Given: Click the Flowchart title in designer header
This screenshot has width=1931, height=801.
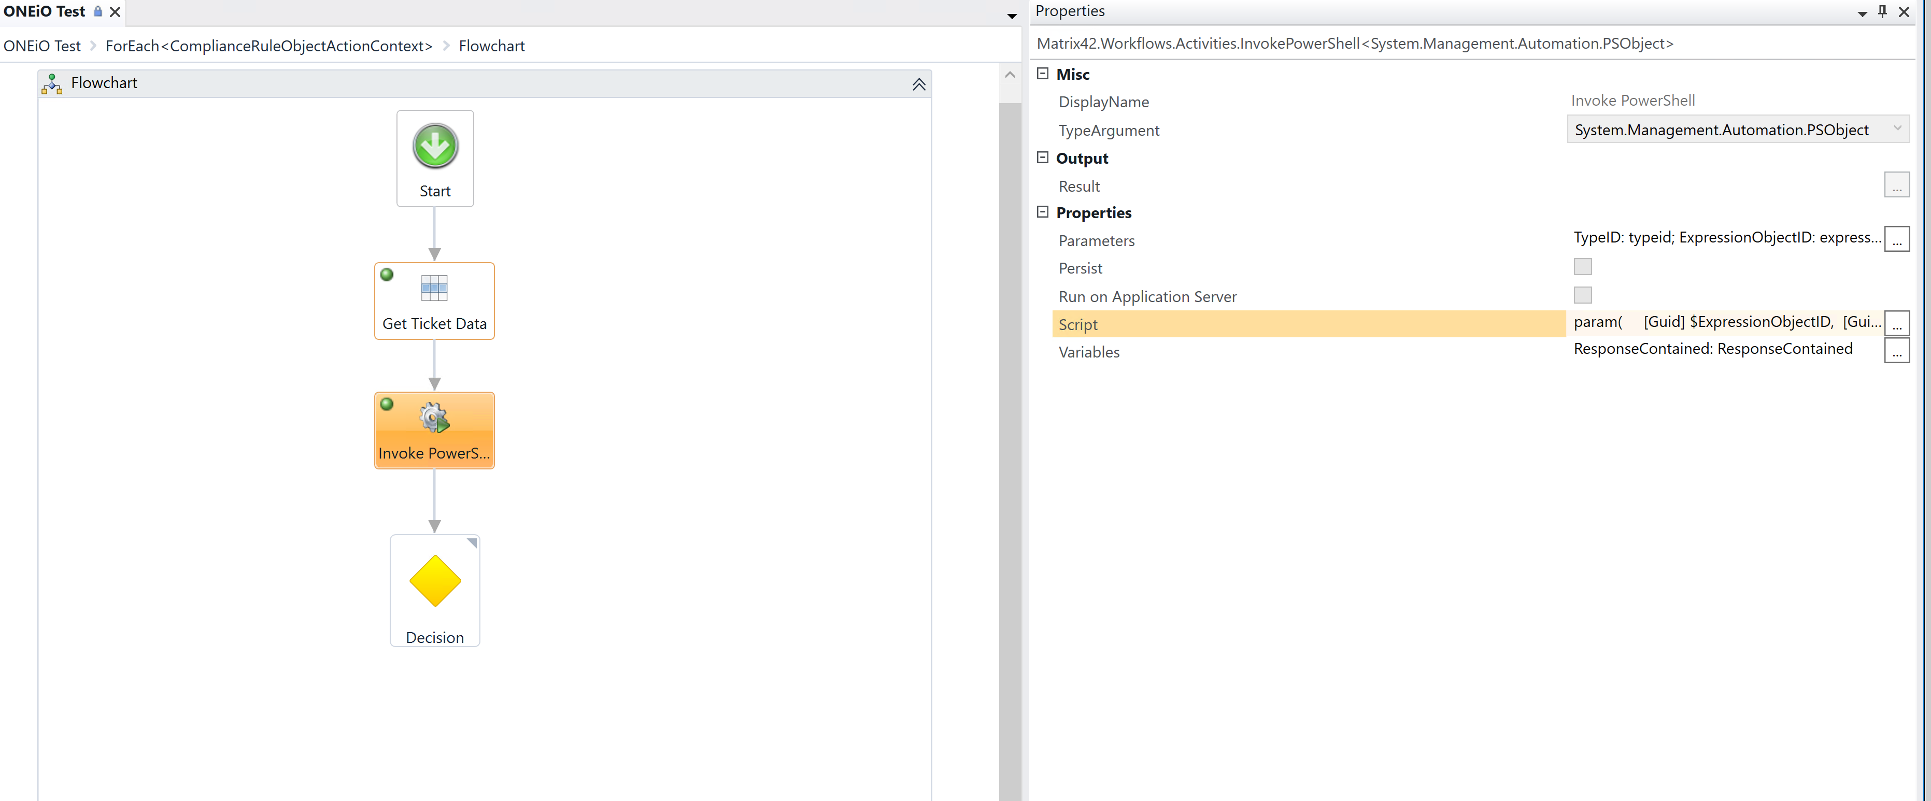Looking at the screenshot, I should point(104,83).
